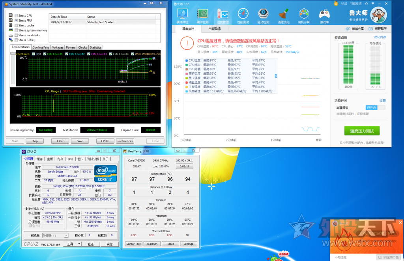404x261 pixels.
Task: Toggle CPU Core #1 graph checkbox
Action: coord(45,54)
